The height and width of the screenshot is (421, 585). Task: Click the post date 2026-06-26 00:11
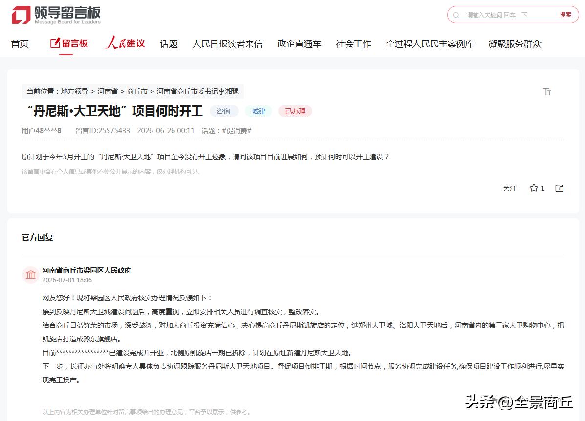click(166, 131)
